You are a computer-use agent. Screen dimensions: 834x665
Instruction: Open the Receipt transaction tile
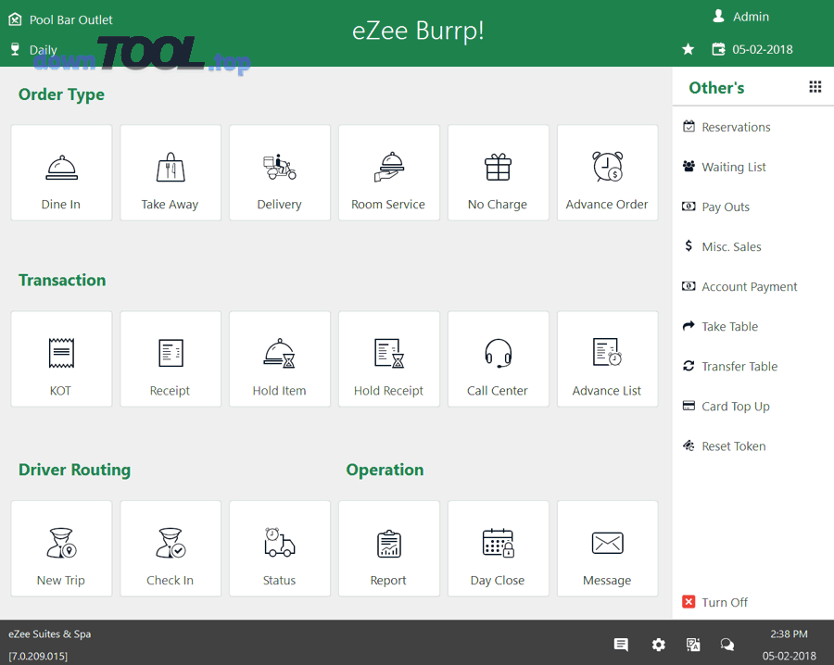(171, 358)
